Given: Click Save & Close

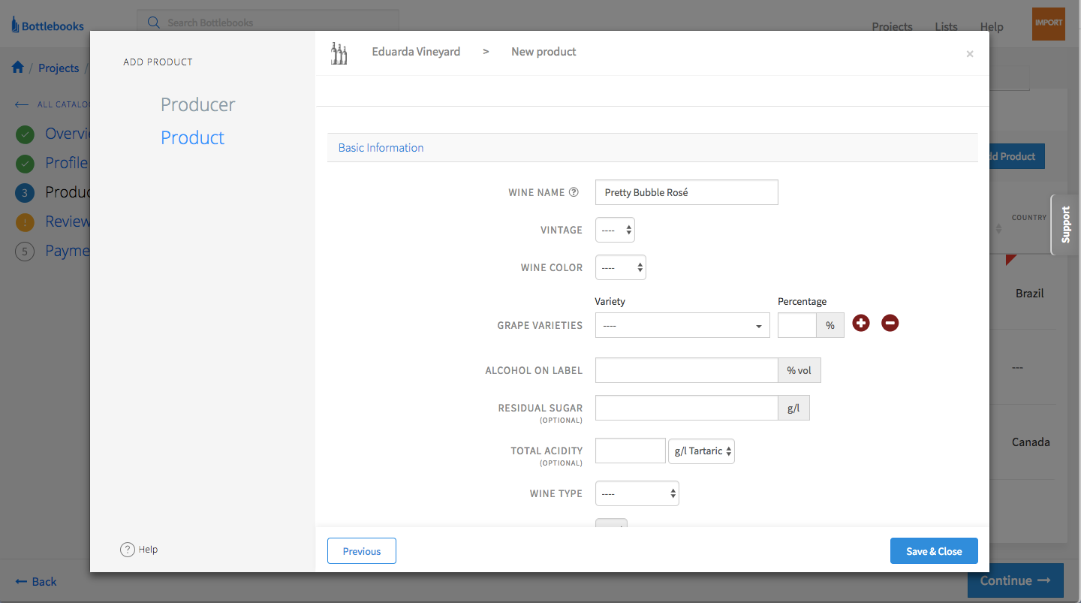Looking at the screenshot, I should tap(934, 551).
